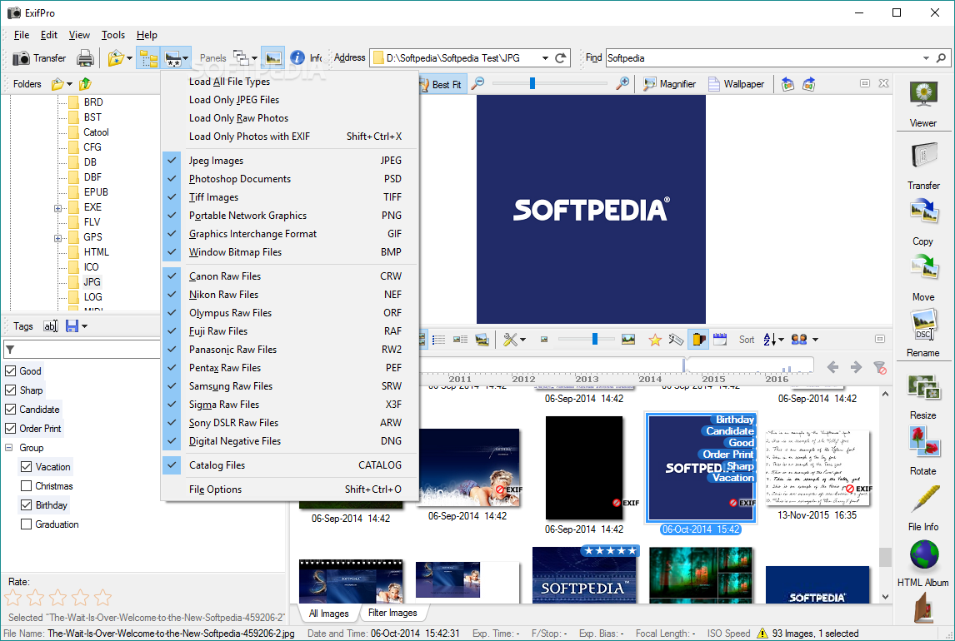
Task: Click the Find magnifier icon
Action: pyautogui.click(x=941, y=57)
